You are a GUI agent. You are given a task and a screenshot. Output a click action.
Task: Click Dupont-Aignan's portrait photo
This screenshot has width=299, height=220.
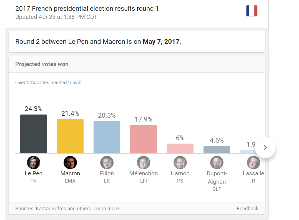pos(217,163)
